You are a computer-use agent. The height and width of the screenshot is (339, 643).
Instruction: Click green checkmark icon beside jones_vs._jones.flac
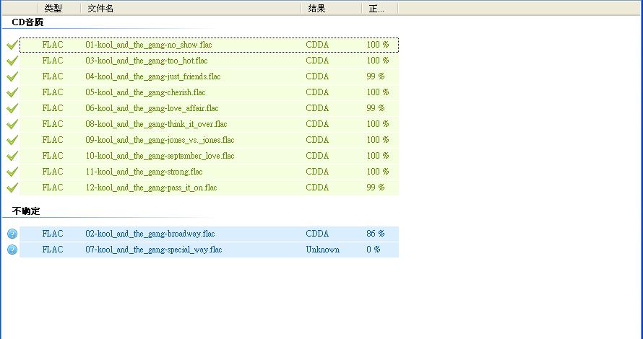point(12,140)
